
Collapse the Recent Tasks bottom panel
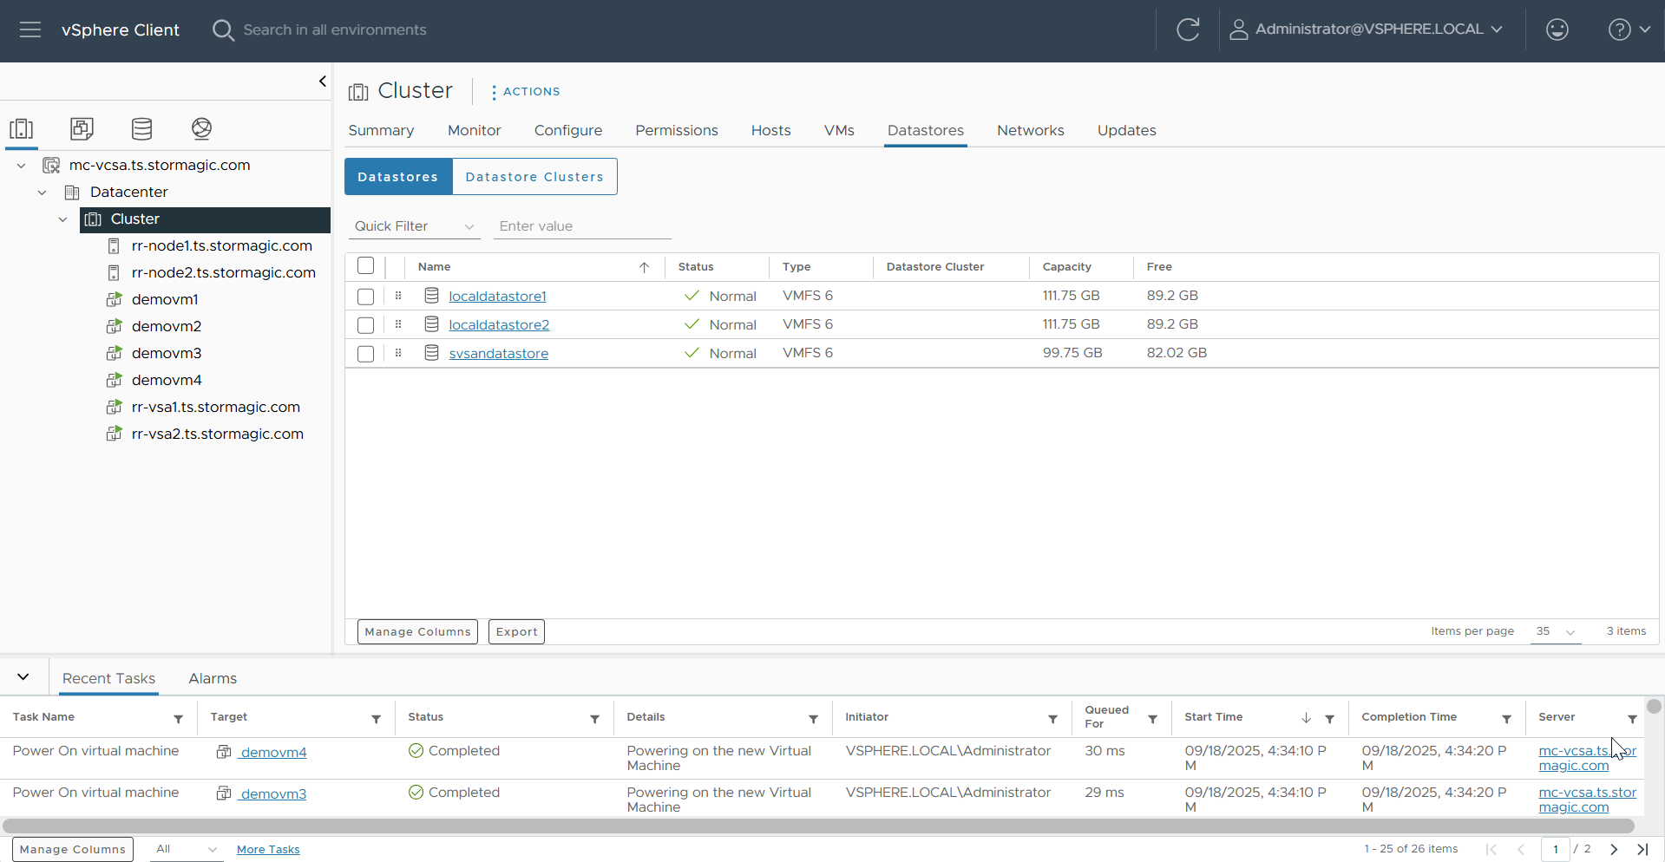[x=23, y=677]
